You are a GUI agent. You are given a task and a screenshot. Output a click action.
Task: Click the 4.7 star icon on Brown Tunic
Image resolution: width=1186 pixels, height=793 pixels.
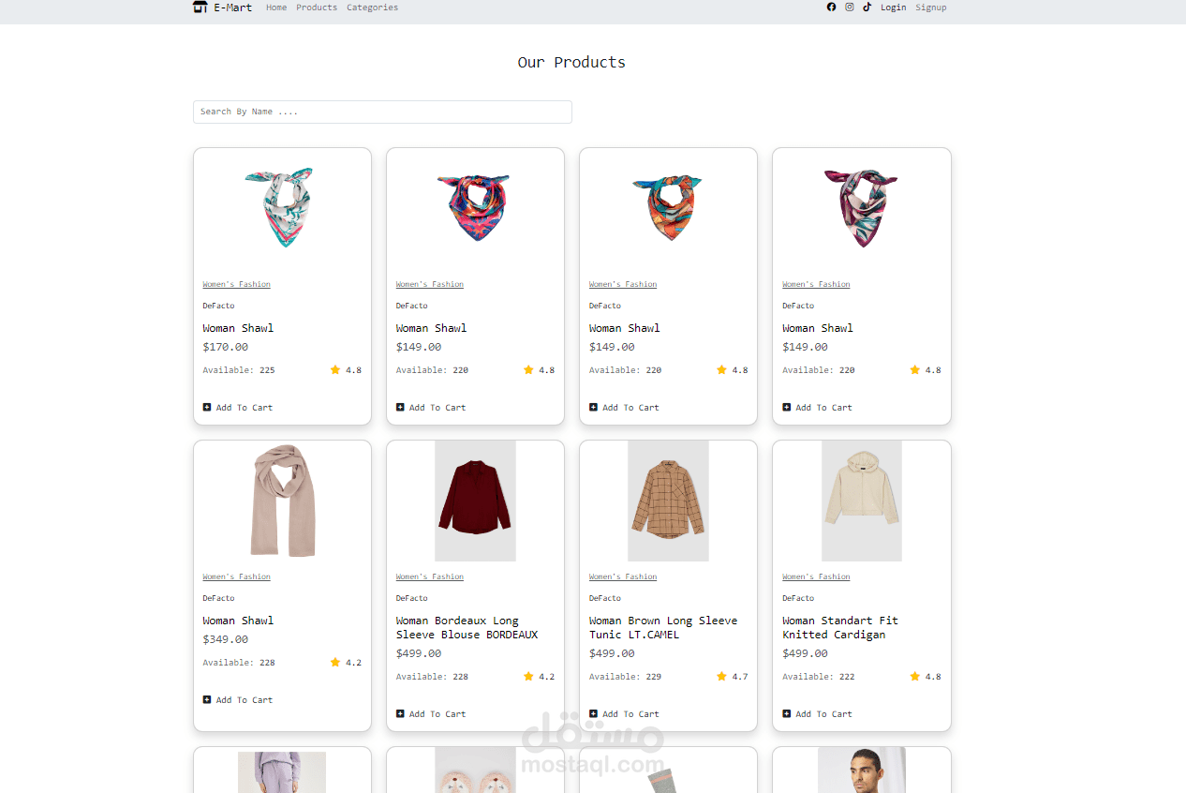click(721, 676)
